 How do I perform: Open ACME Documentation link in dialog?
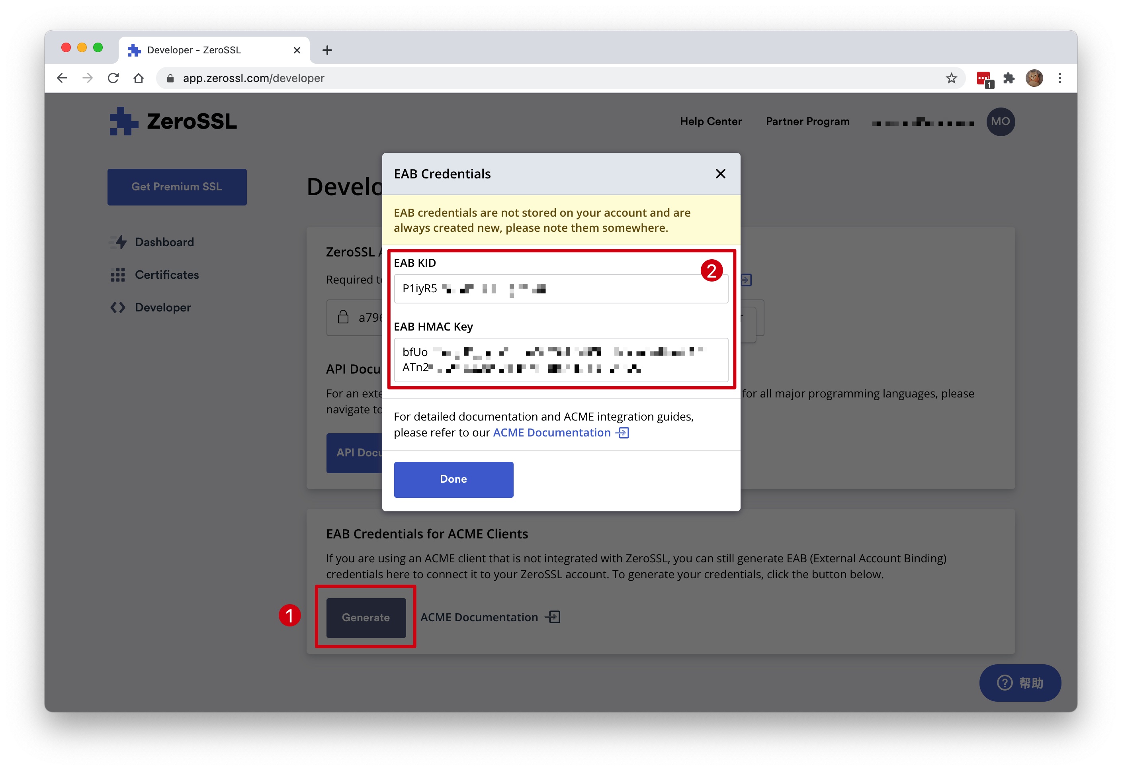(551, 433)
